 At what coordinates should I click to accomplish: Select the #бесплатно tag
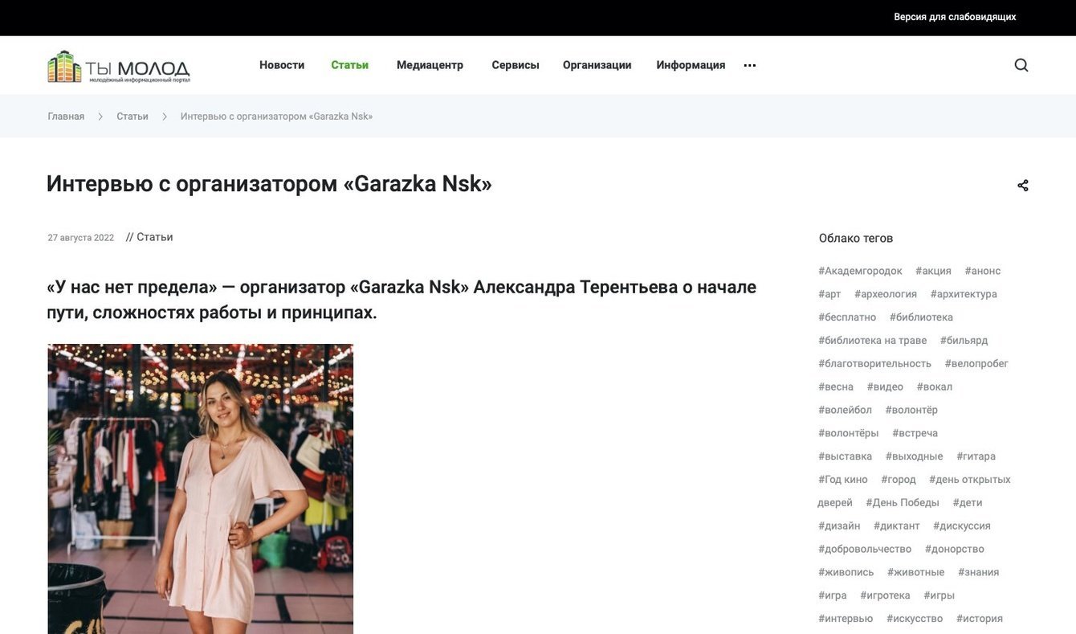[847, 318]
